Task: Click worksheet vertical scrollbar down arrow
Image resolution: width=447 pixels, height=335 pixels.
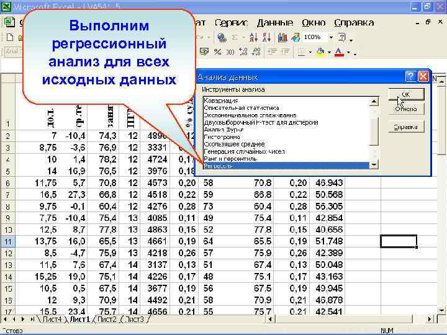Action: 442,311
